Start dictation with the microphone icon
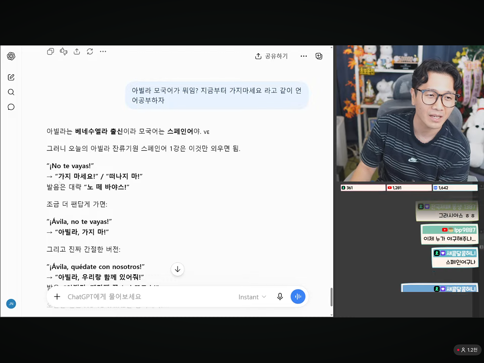 click(280, 296)
